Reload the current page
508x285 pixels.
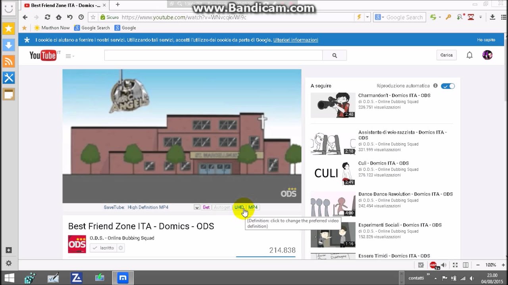47,17
